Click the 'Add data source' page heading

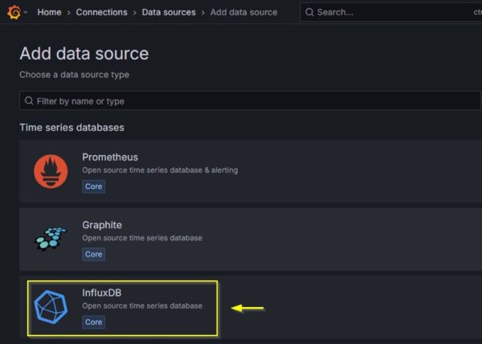coord(84,54)
